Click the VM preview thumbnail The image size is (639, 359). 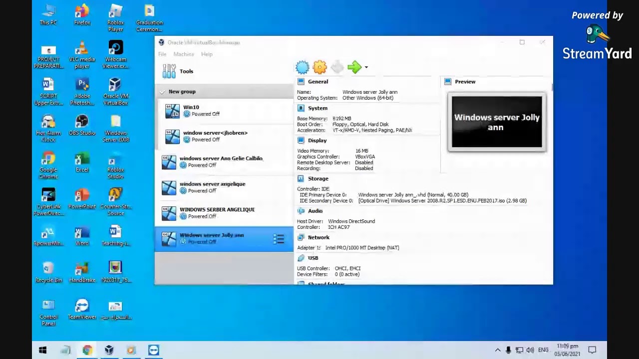coord(497,122)
